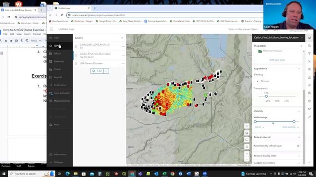Expand Feature display order section
The image size is (316, 177).
[299, 156]
